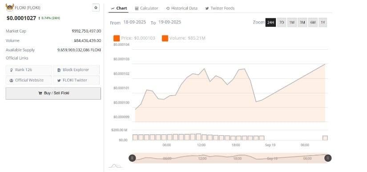The width and height of the screenshot is (367, 172).
Task: Toggle the Price series legend swatch
Action: point(117,38)
